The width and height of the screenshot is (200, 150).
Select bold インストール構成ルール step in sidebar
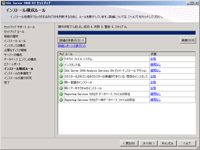[x=18, y=69]
